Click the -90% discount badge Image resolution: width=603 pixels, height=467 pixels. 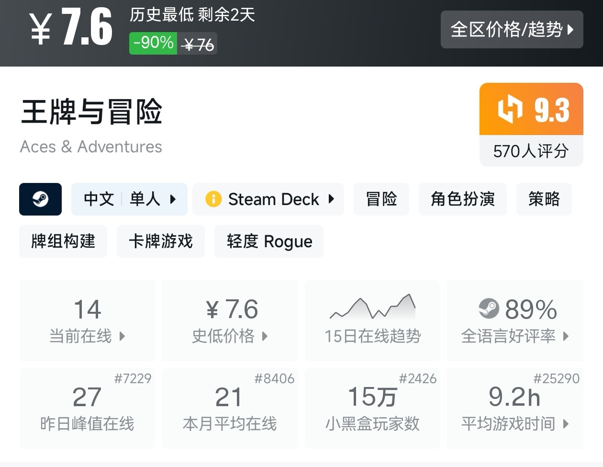(153, 43)
